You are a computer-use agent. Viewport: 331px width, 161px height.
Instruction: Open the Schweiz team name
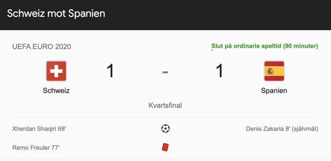click(x=56, y=91)
